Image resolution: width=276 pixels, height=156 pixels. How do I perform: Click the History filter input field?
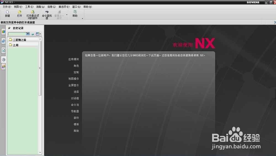tap(17, 34)
